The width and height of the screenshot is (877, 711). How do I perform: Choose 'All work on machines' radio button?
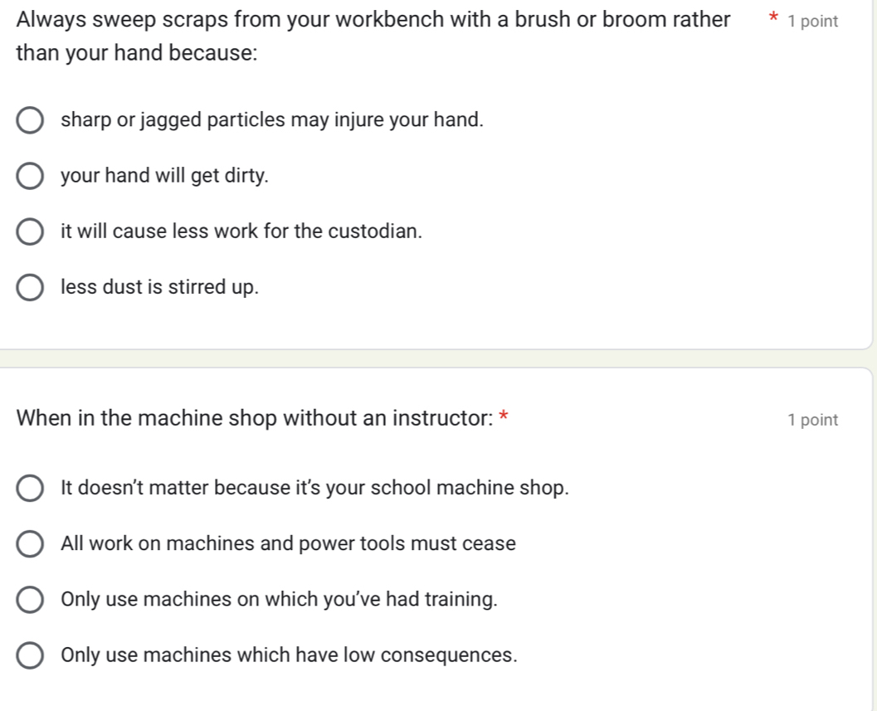[x=30, y=544]
